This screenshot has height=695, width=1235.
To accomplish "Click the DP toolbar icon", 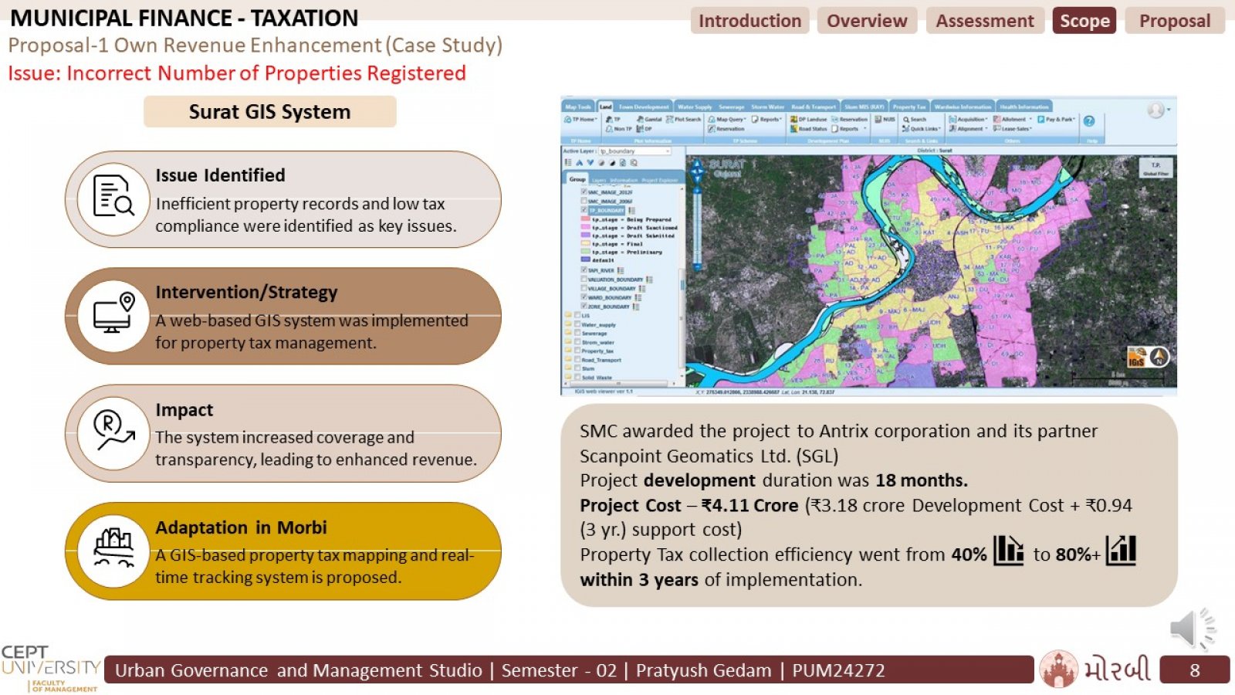I will (x=645, y=129).
